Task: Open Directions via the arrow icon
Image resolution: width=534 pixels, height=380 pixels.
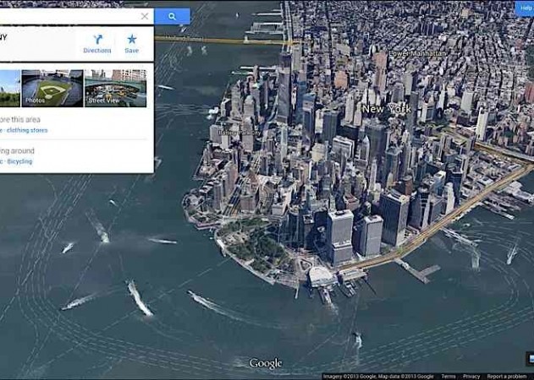Action: (x=97, y=40)
